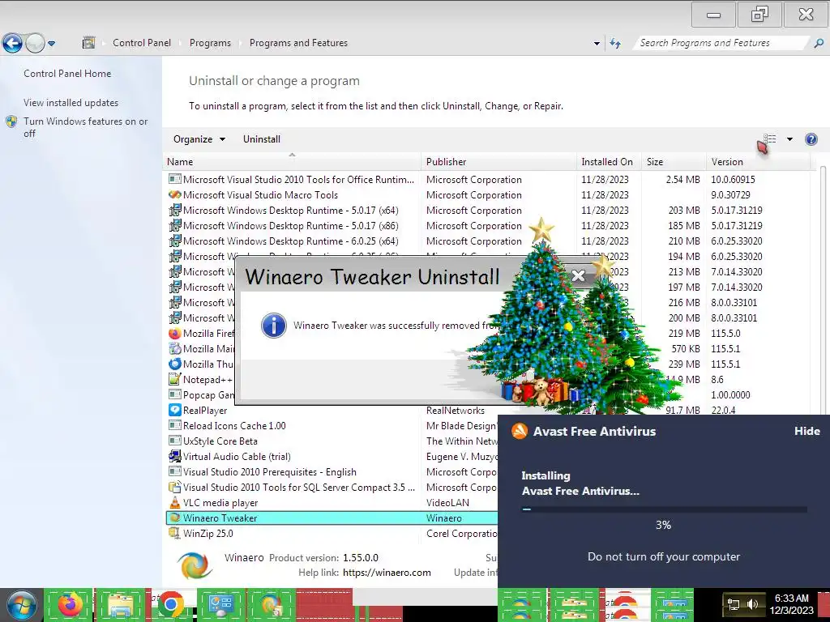Open the Organize dropdown menu
Screen dimensions: 830x622
click(199, 139)
